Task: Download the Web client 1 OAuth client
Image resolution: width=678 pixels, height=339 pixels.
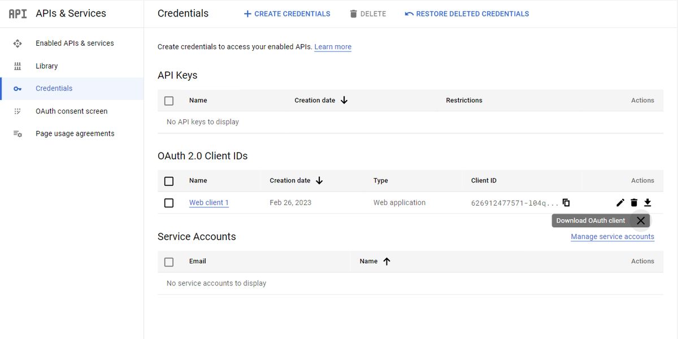Action: tap(648, 203)
